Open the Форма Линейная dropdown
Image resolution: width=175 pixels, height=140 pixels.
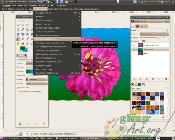click(37, 79)
